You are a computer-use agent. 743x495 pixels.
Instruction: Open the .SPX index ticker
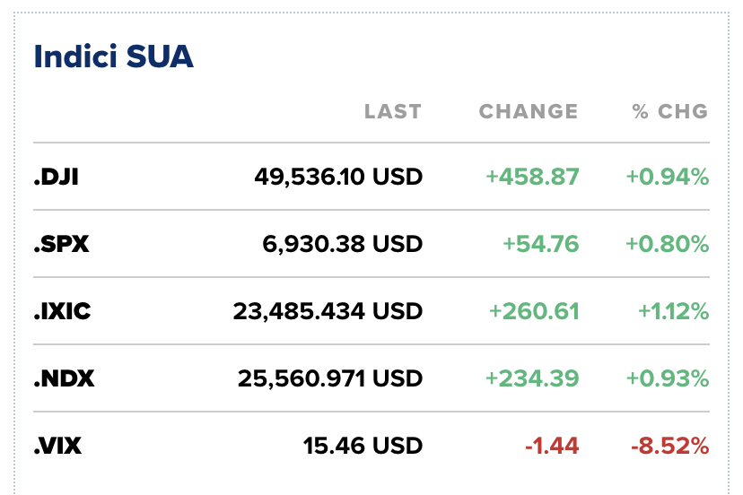[x=61, y=243]
